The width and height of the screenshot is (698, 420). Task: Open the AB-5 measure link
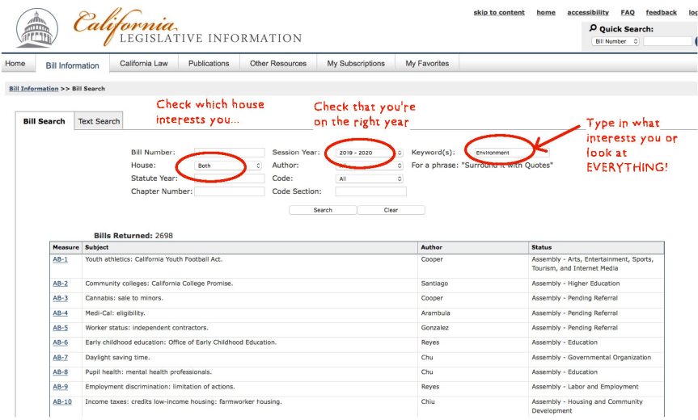[61, 328]
